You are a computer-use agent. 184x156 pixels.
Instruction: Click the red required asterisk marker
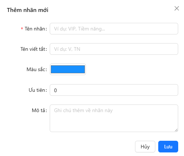pos(22,29)
